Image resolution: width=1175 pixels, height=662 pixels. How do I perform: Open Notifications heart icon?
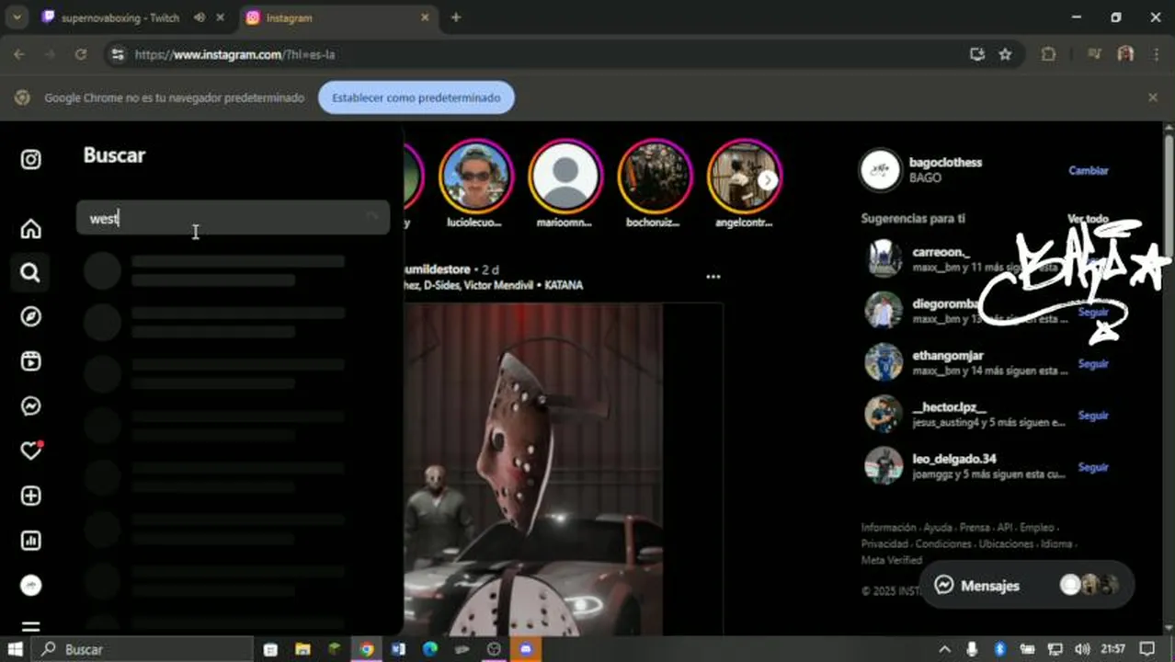(x=31, y=451)
